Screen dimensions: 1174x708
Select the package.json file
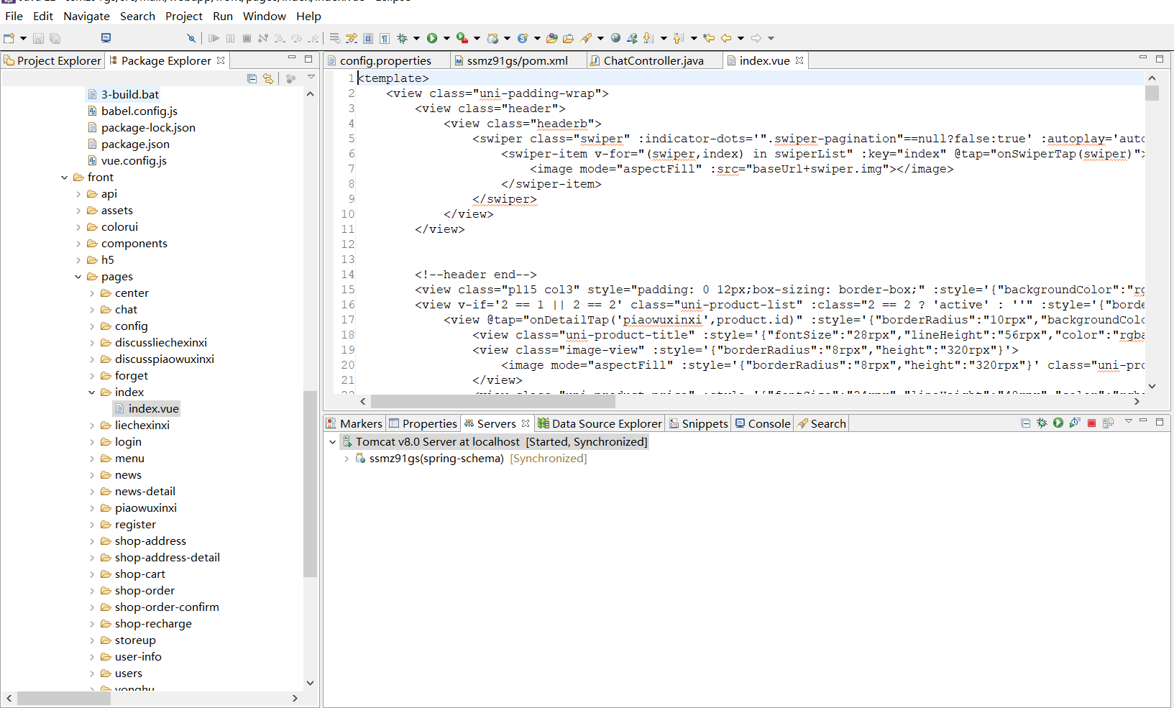(x=135, y=144)
